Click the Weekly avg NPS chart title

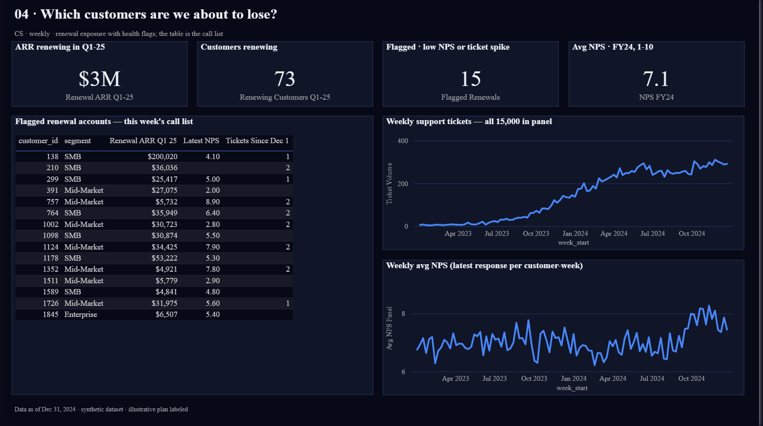pos(484,266)
